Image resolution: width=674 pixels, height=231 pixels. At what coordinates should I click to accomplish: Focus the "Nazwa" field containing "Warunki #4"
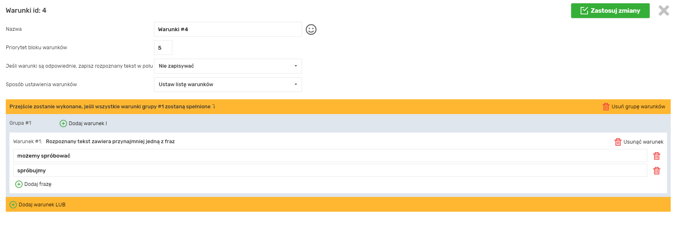228,30
